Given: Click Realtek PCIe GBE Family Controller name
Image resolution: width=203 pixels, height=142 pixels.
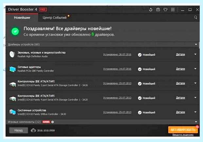Looking at the screenshot, I should click(x=36, y=71).
